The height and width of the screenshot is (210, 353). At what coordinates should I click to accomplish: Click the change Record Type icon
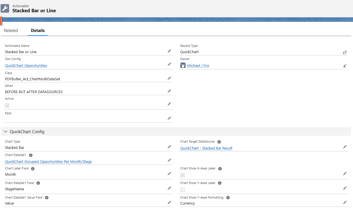[x=345, y=52]
